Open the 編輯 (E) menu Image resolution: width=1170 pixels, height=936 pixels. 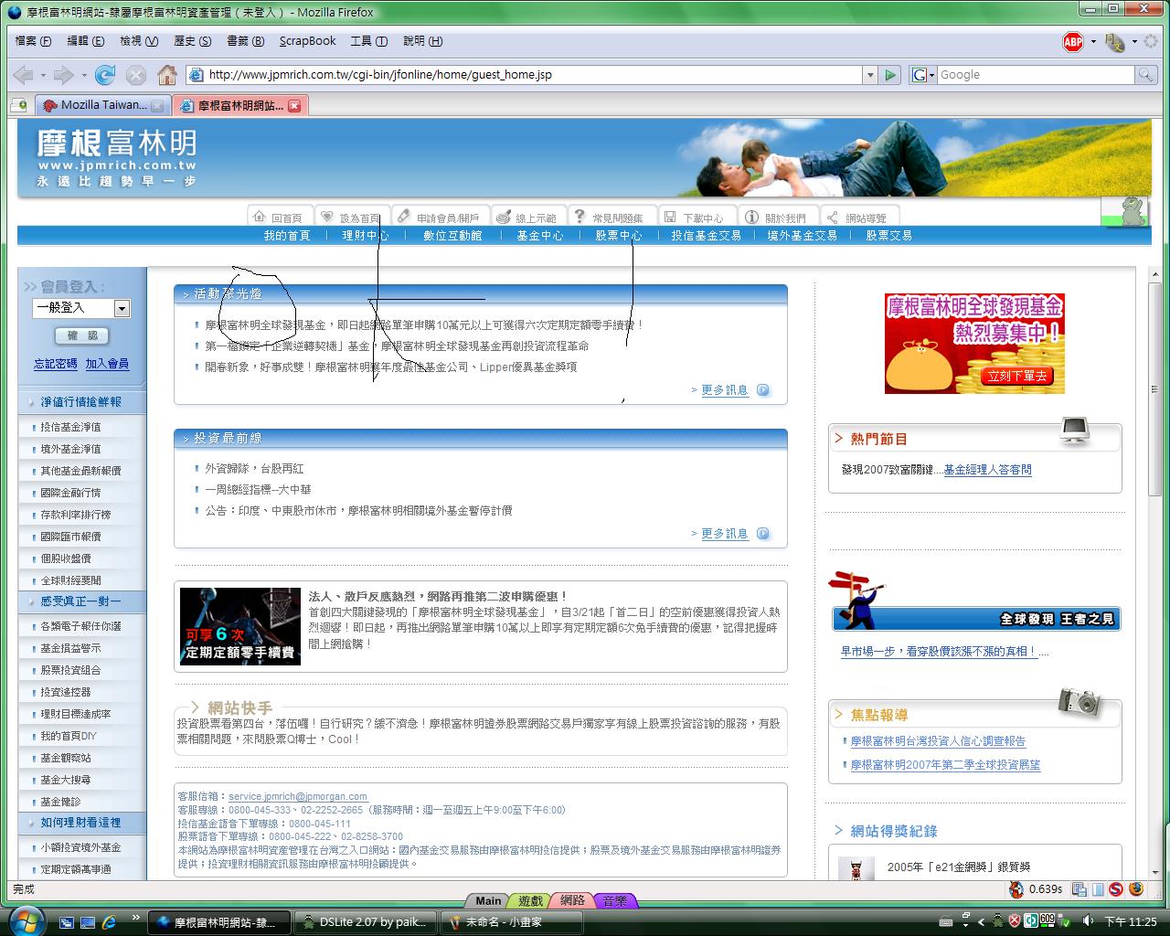pos(85,41)
